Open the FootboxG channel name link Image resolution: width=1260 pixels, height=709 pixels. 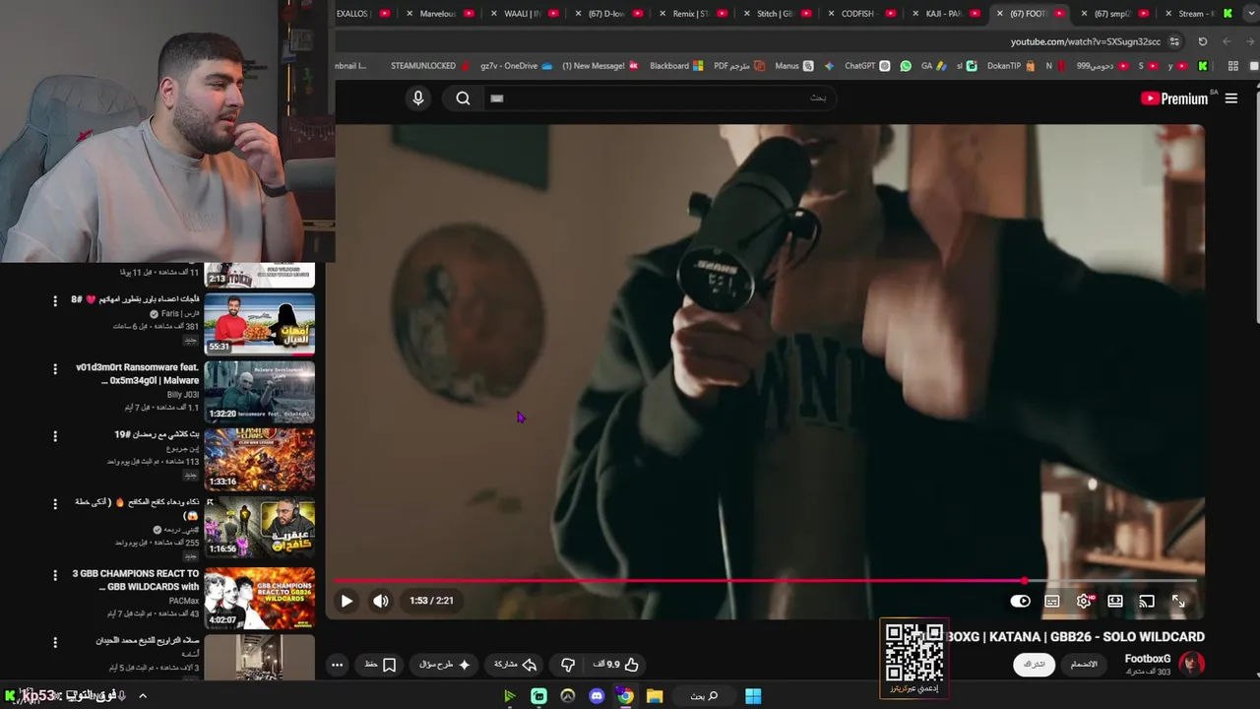1148,659
